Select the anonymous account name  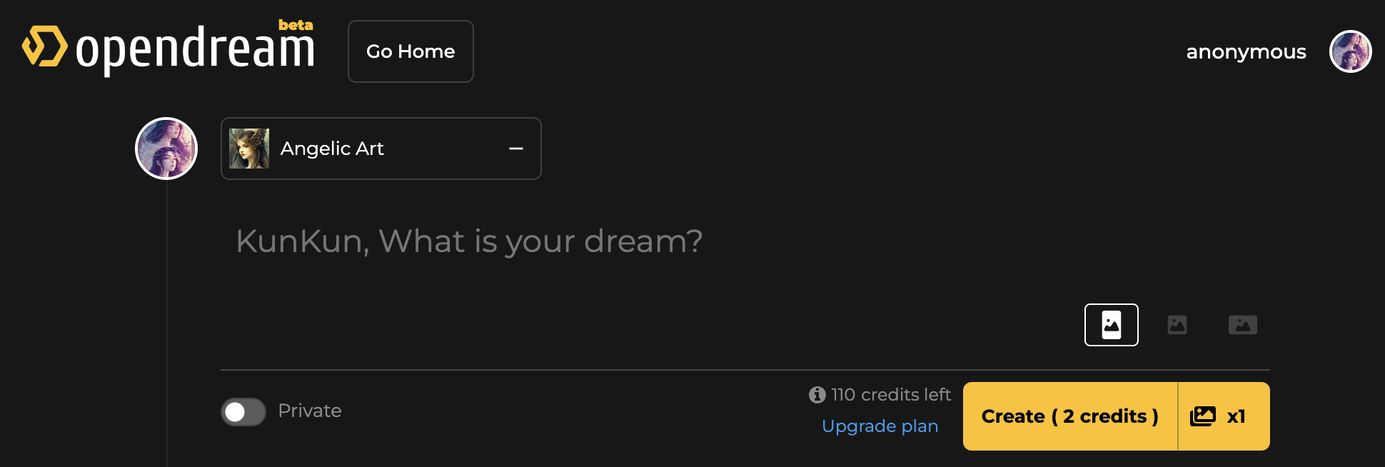click(x=1246, y=51)
